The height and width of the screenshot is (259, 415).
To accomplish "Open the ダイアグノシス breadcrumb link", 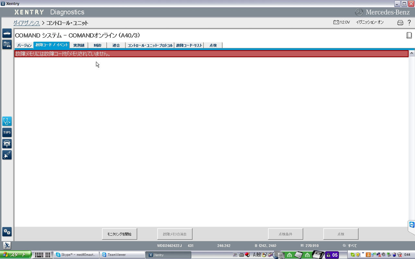I will click(26, 23).
